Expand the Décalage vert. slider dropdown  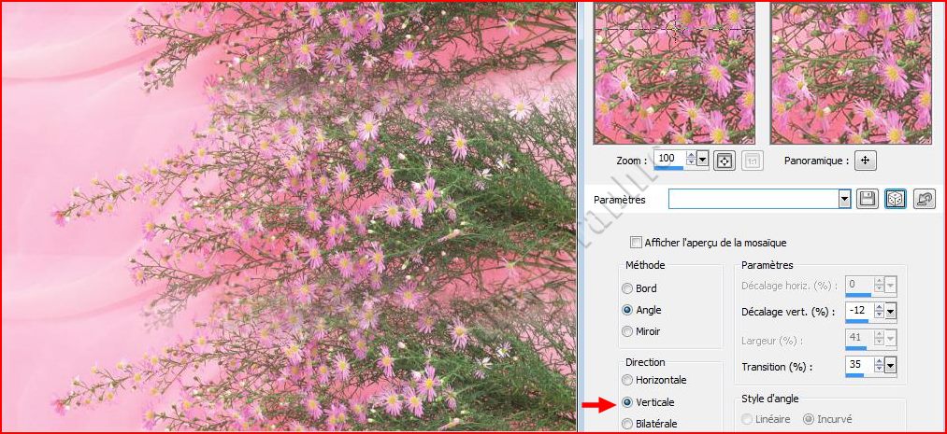(891, 311)
